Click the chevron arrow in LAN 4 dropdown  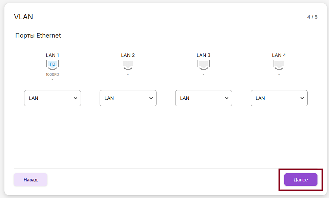tap(302, 98)
